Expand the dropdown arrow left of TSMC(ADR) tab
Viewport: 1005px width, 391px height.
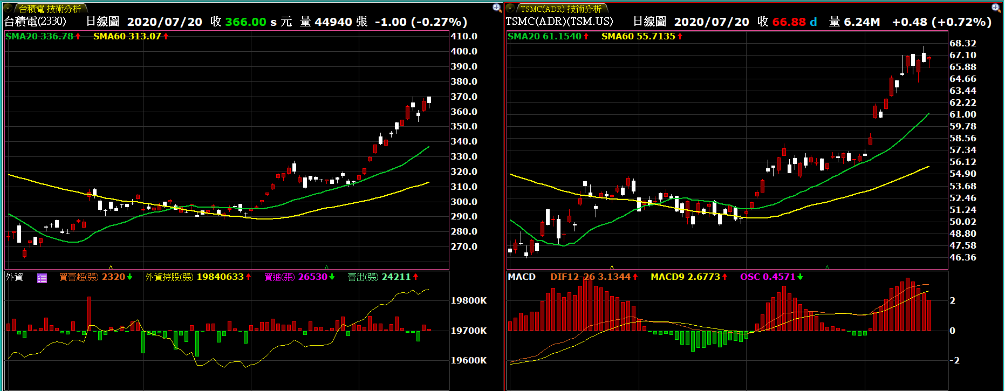pyautogui.click(x=510, y=8)
